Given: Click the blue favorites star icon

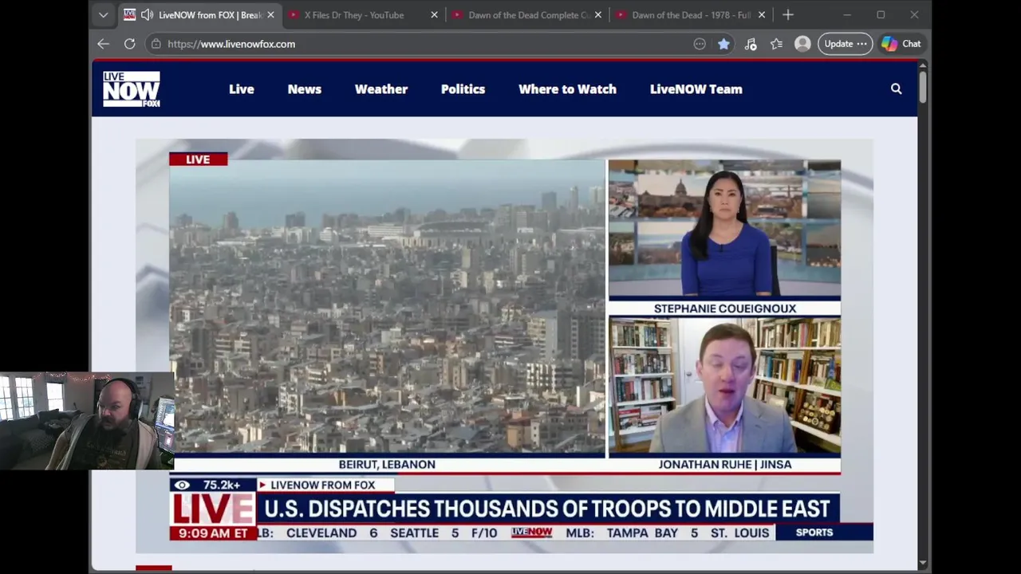Looking at the screenshot, I should [x=723, y=44].
